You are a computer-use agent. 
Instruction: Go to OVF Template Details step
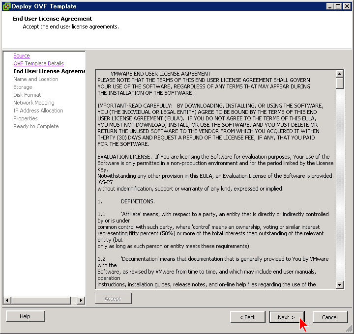coord(38,63)
